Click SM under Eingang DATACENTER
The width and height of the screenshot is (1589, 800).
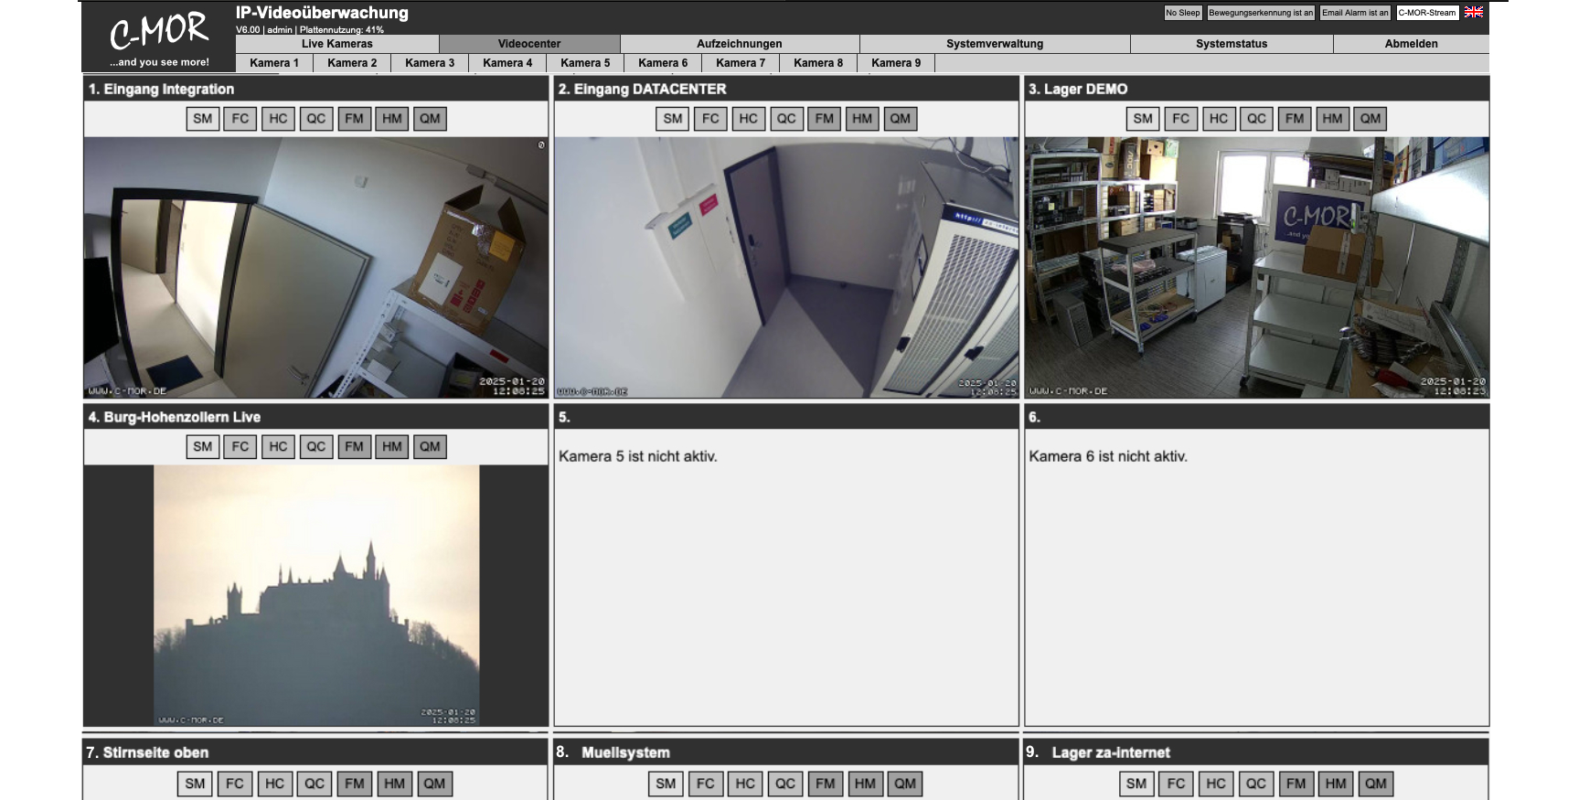click(673, 119)
